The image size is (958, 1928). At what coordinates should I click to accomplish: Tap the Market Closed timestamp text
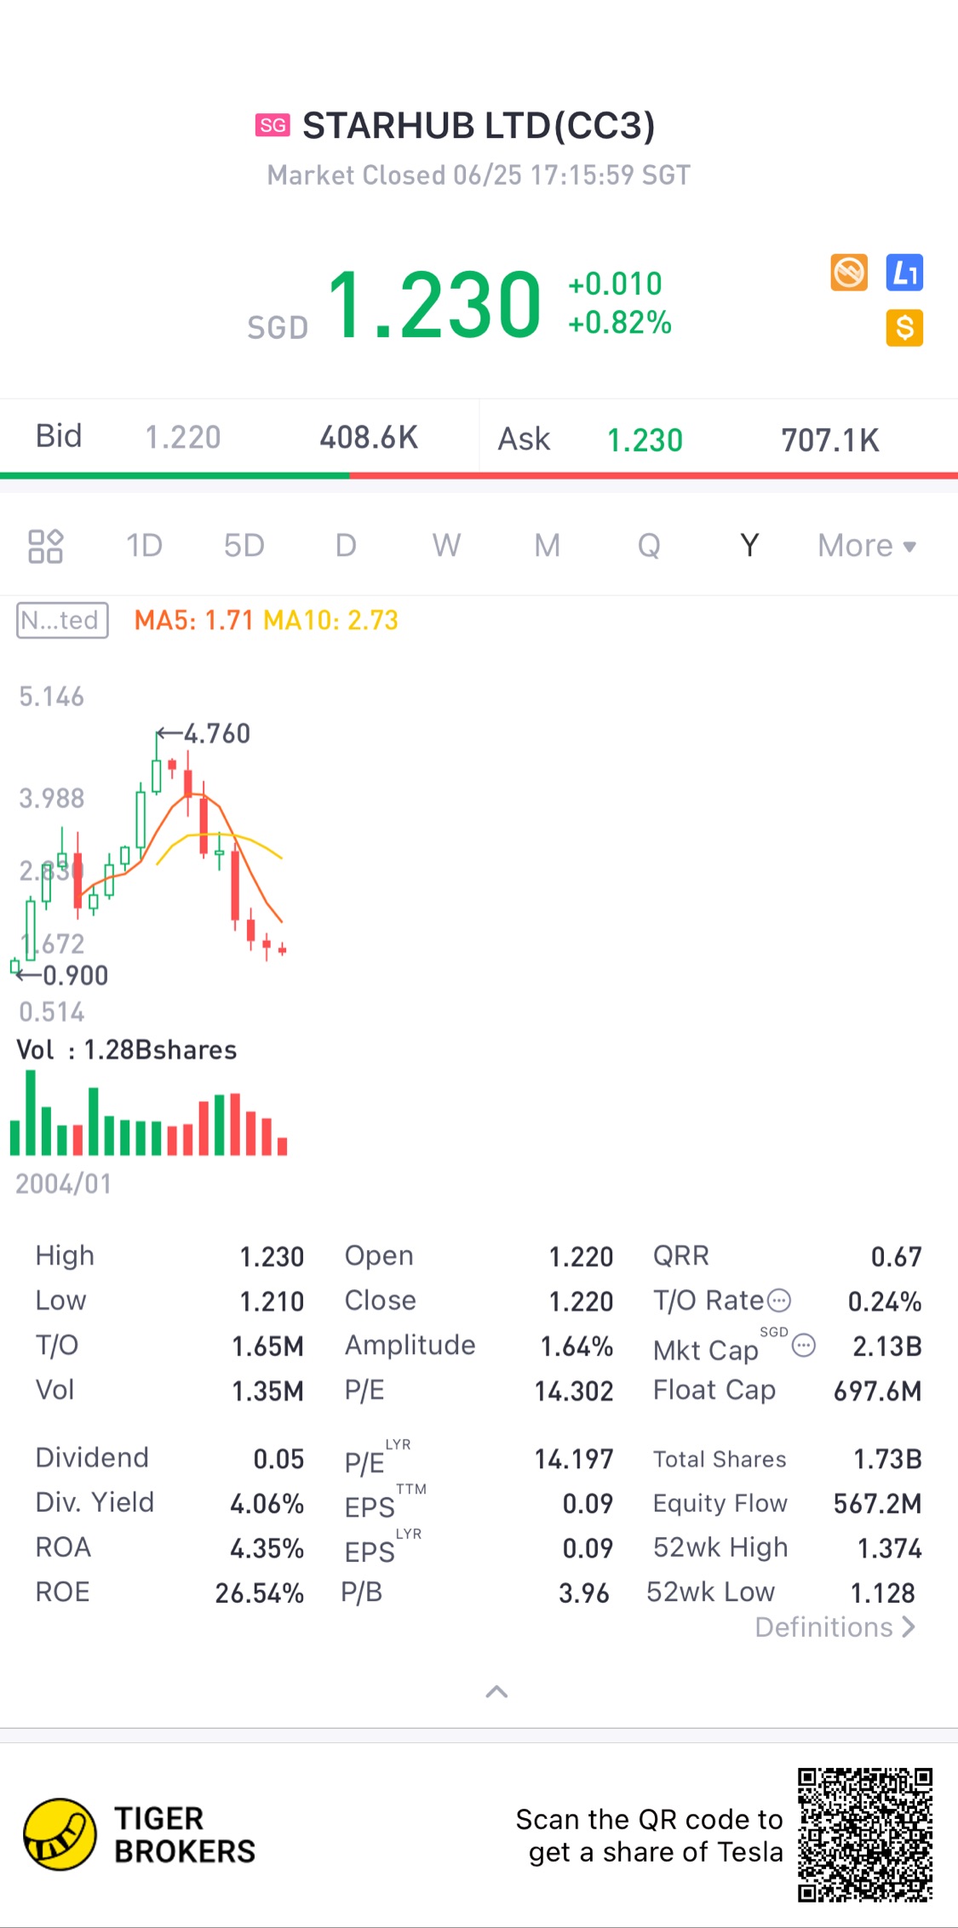coord(479,175)
